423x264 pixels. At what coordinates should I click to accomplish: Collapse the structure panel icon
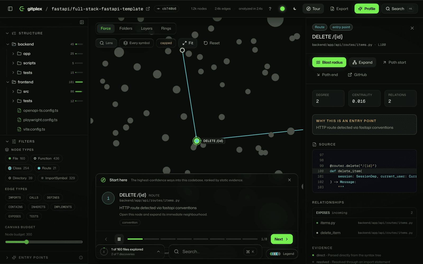click(82, 22)
